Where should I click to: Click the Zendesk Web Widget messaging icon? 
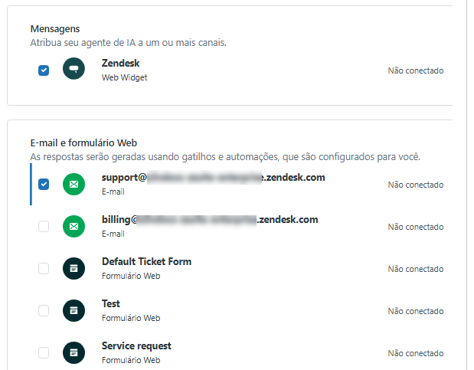pyautogui.click(x=74, y=70)
